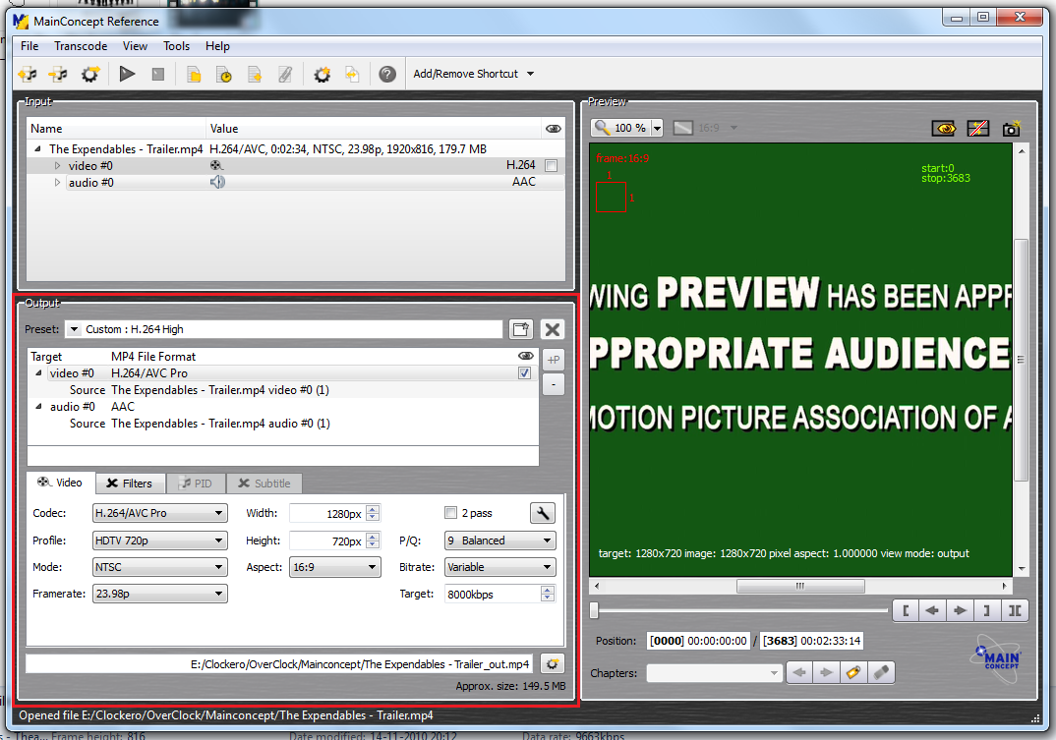Open the zoom percentage dropdown
This screenshot has width=1056, height=740.
[x=657, y=128]
